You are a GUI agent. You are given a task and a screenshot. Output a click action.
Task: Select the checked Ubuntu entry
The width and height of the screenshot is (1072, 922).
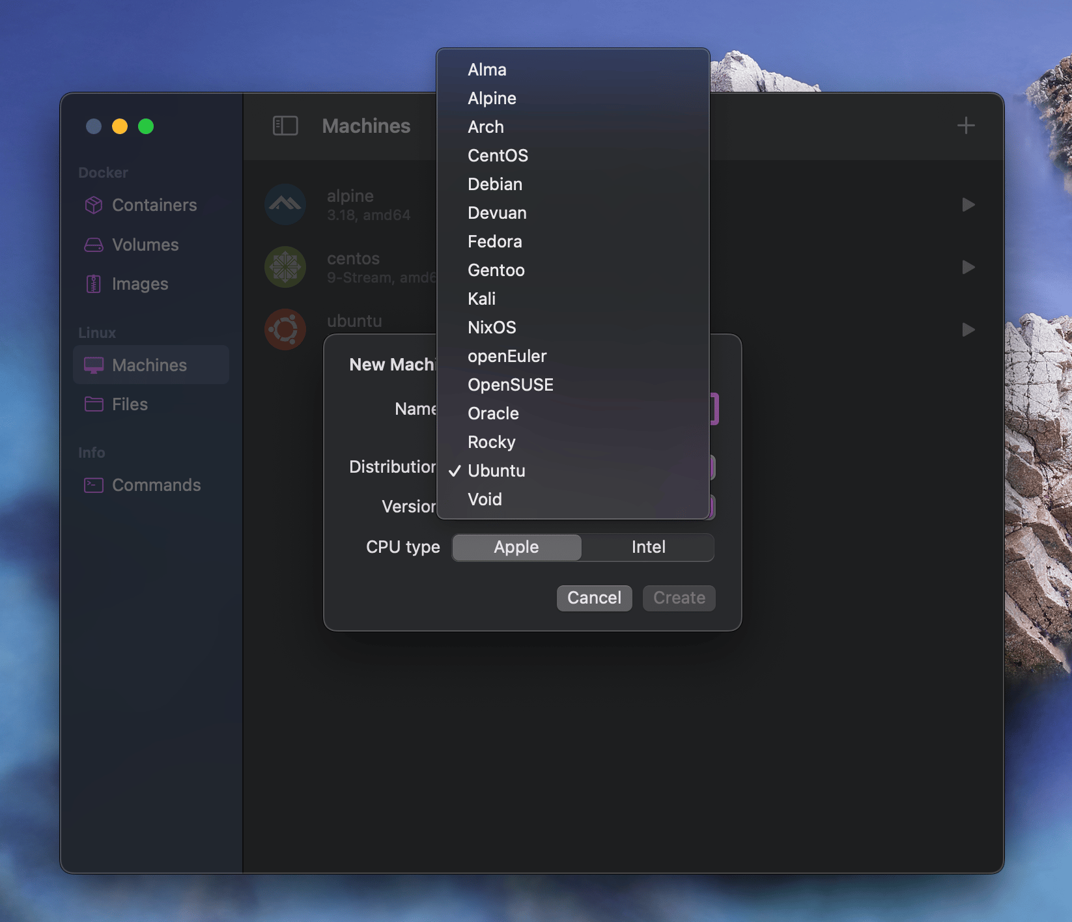(x=573, y=471)
